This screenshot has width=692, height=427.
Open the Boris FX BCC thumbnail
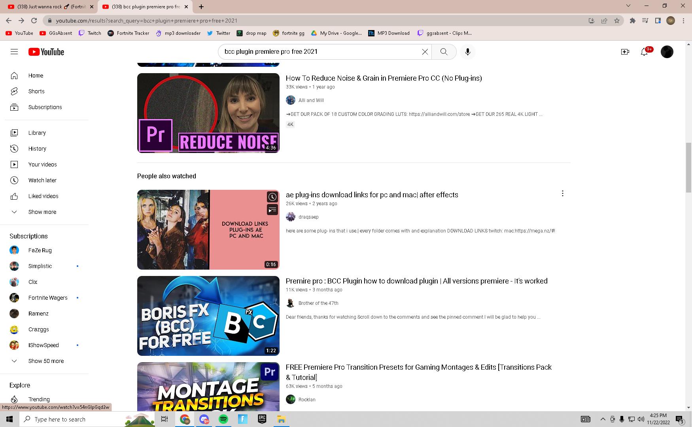(x=208, y=316)
